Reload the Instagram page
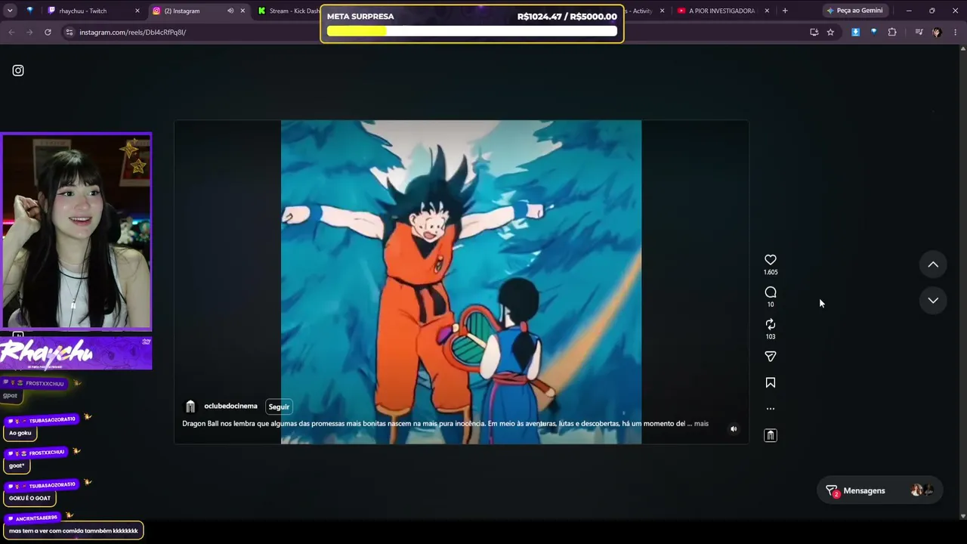This screenshot has height=544, width=967. 48,32
